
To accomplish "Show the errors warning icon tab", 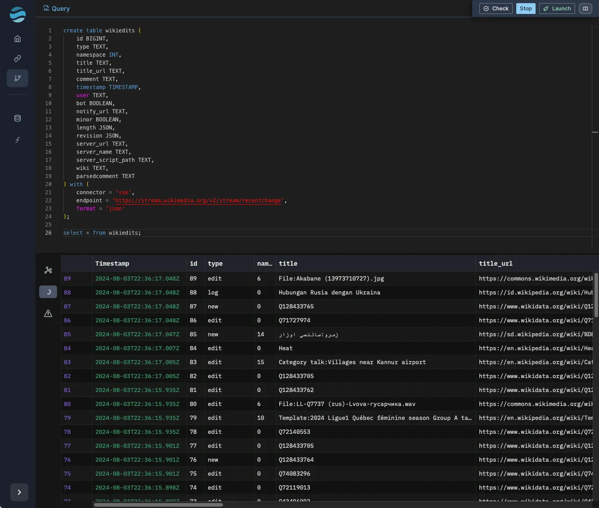I will coord(48,313).
